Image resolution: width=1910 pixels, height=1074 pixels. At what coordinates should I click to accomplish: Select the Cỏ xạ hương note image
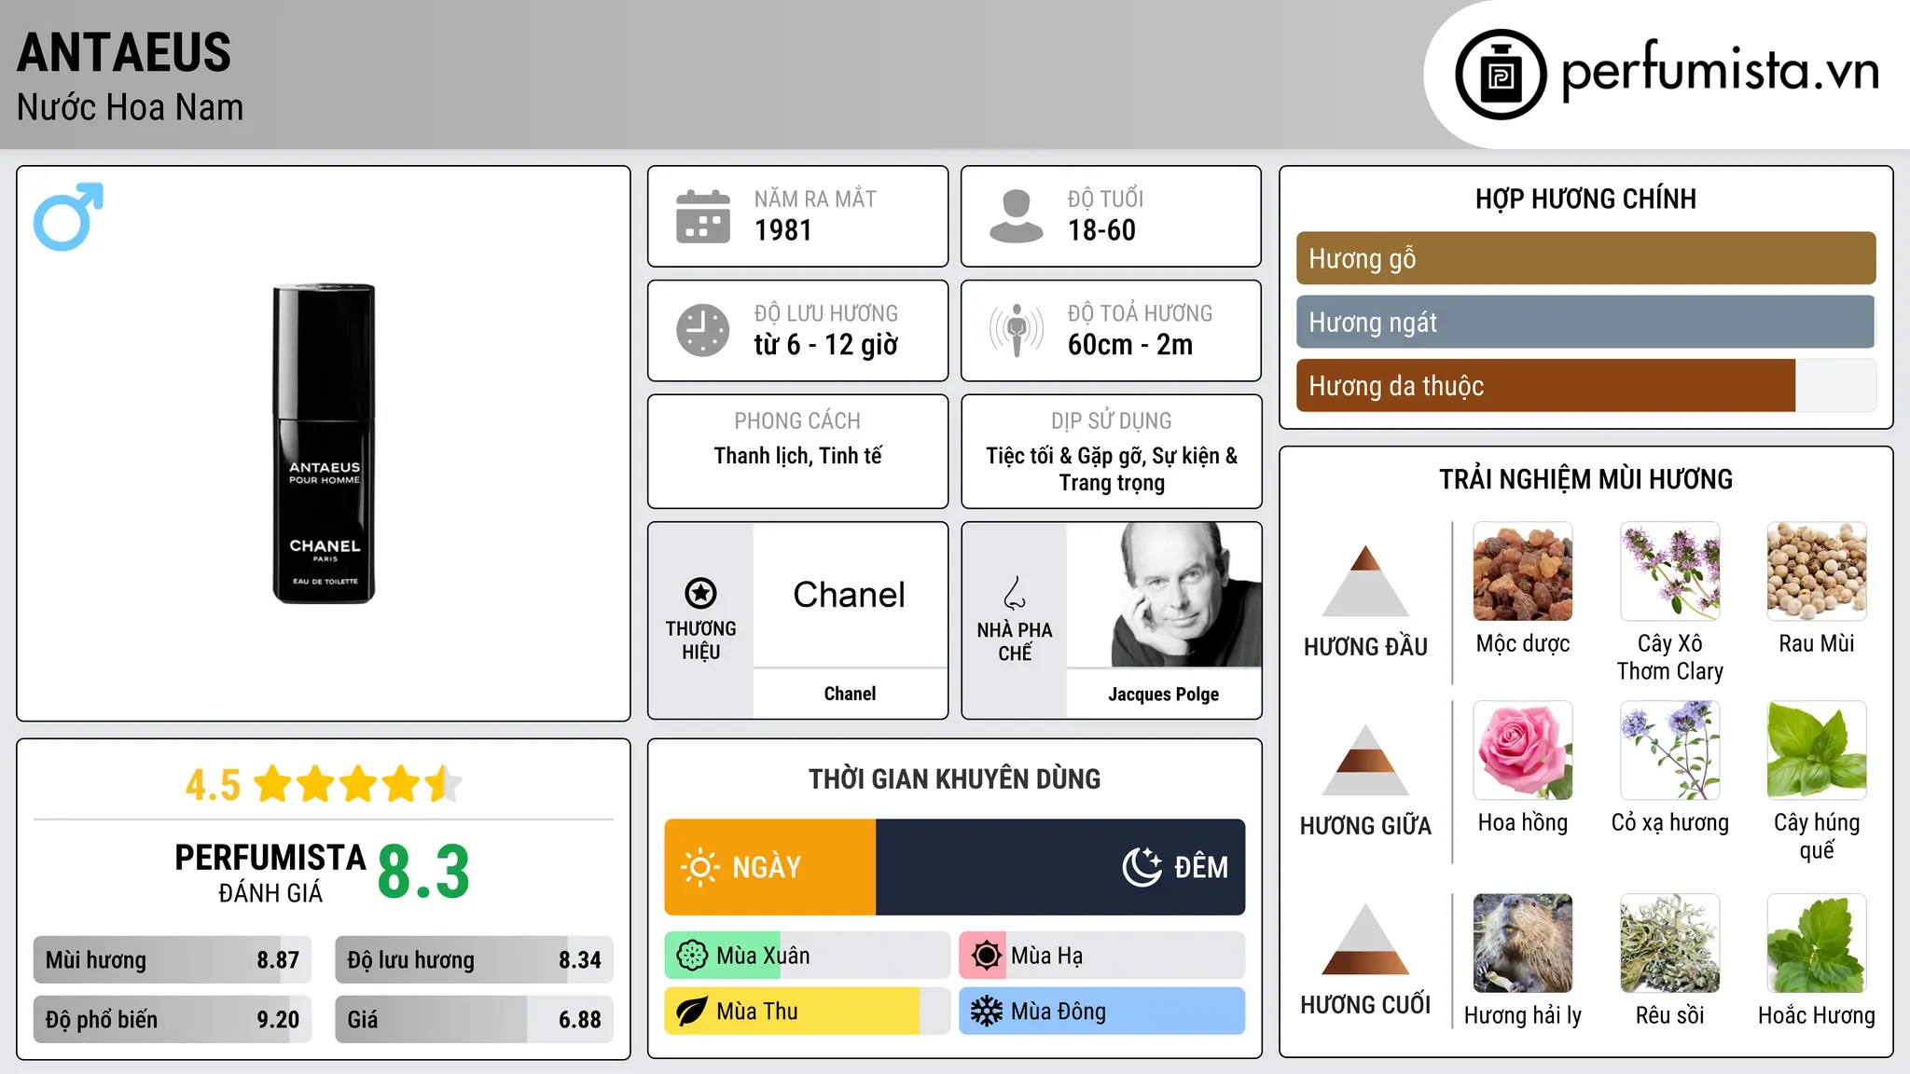[x=1670, y=750]
